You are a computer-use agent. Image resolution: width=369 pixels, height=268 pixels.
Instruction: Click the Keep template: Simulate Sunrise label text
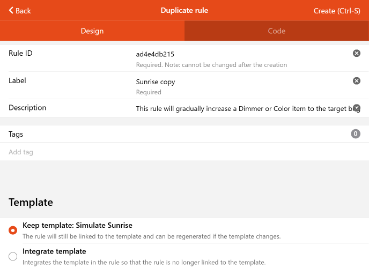pos(77,226)
